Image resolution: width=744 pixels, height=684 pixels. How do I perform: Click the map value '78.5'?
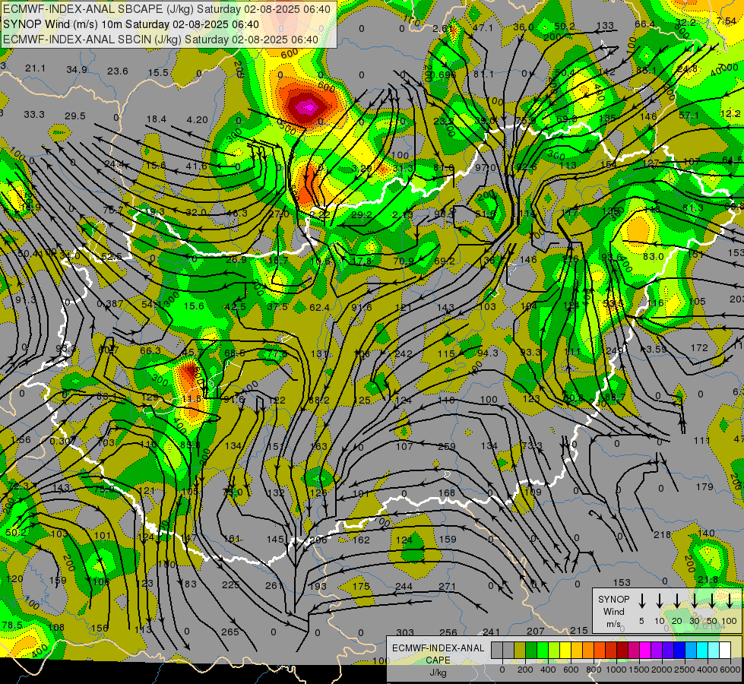[12, 625]
